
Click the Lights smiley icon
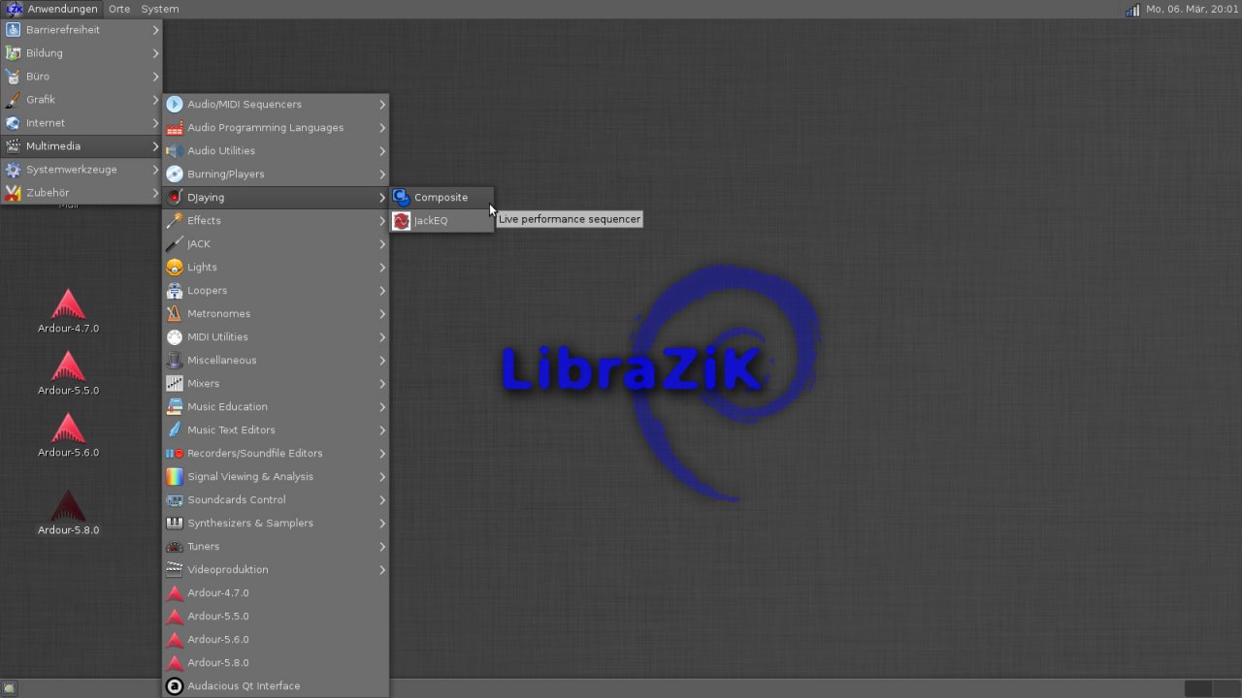[175, 267]
